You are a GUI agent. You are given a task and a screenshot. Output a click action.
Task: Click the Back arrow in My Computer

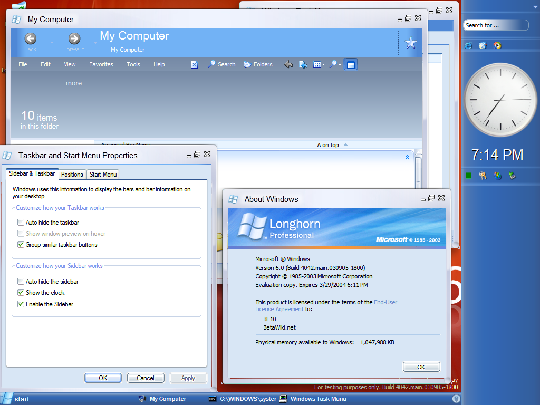click(x=30, y=38)
